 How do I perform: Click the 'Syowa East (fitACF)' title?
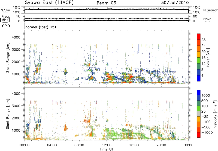(x=49, y=2)
